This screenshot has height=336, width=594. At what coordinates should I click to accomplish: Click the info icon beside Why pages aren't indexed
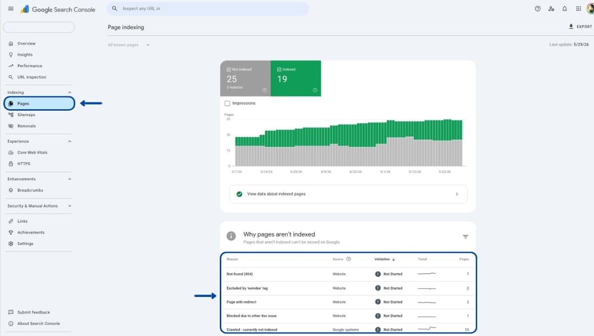pos(231,236)
